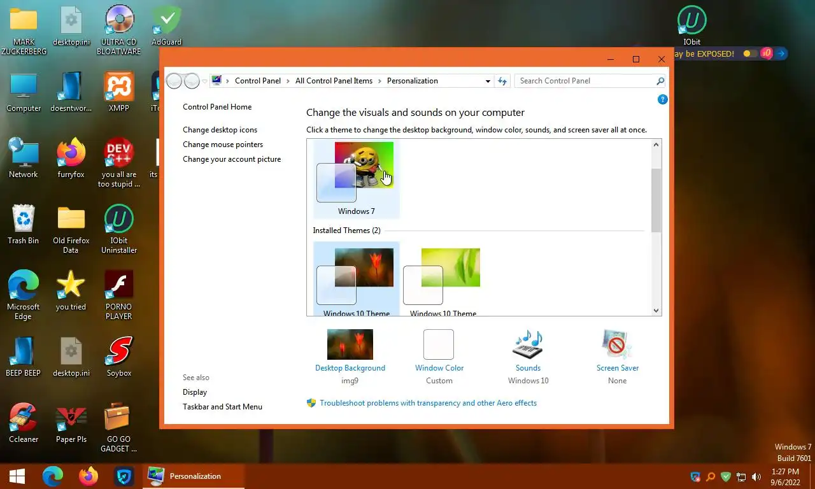Open the Screen Saver settings icon
Viewport: 815px width, 489px height.
tap(617, 344)
